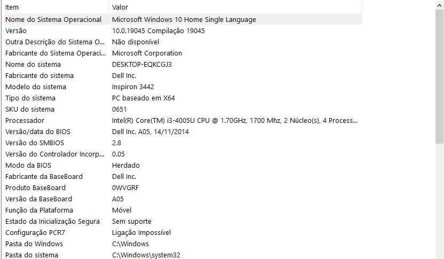
Task: Select the Versão row showing 10.0.19045
Action: (53, 31)
